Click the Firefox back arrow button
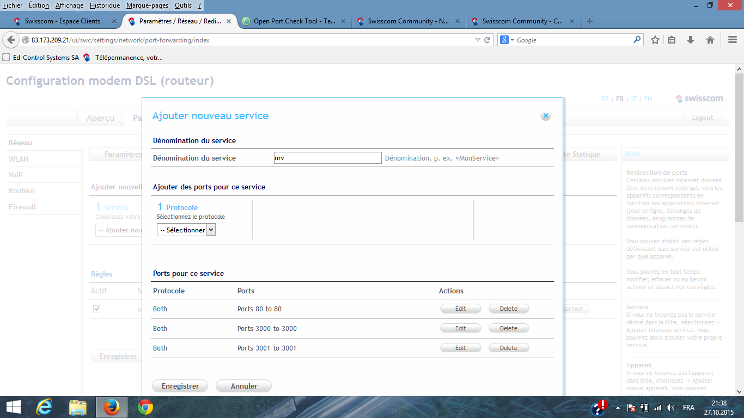Image resolution: width=744 pixels, height=418 pixels. point(11,40)
